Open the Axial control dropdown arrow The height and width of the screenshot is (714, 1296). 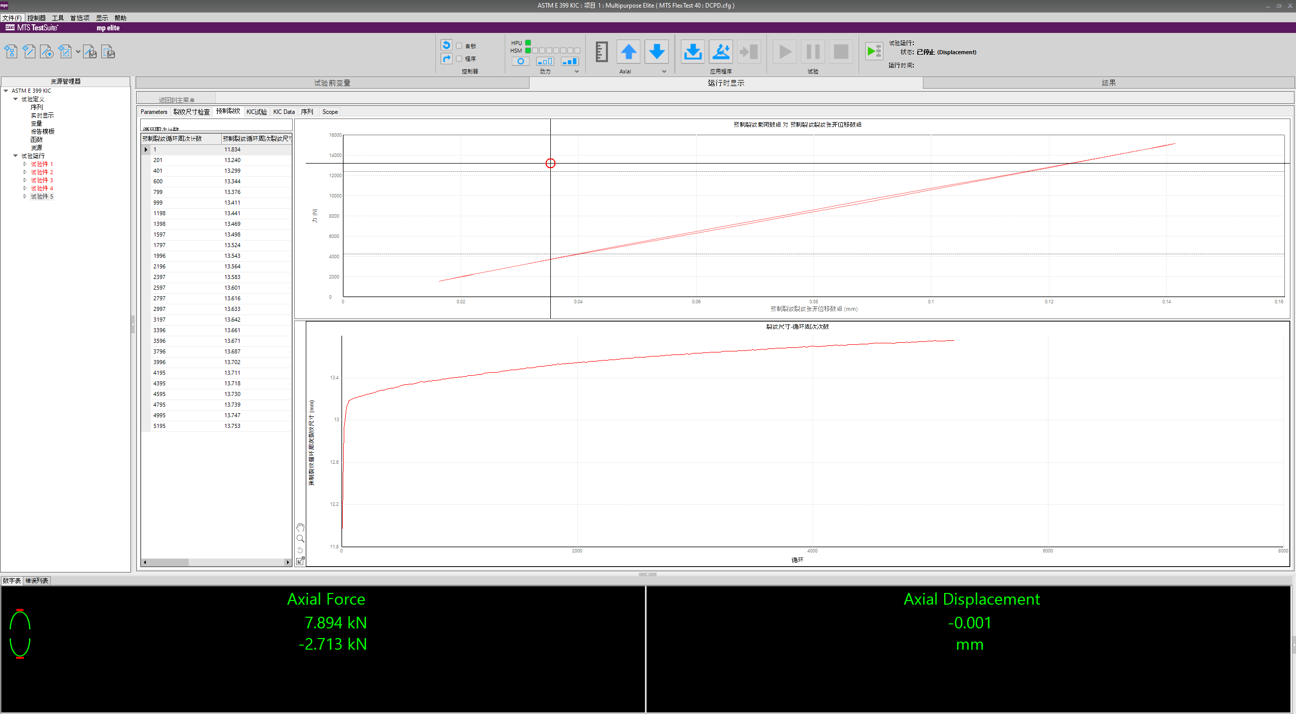(664, 71)
